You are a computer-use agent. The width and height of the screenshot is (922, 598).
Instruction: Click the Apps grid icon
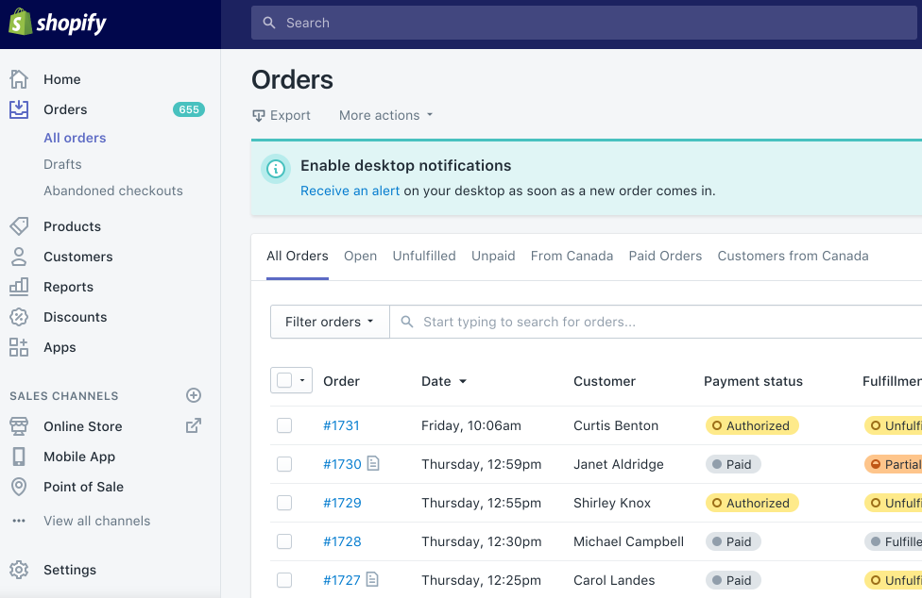pyautogui.click(x=19, y=347)
